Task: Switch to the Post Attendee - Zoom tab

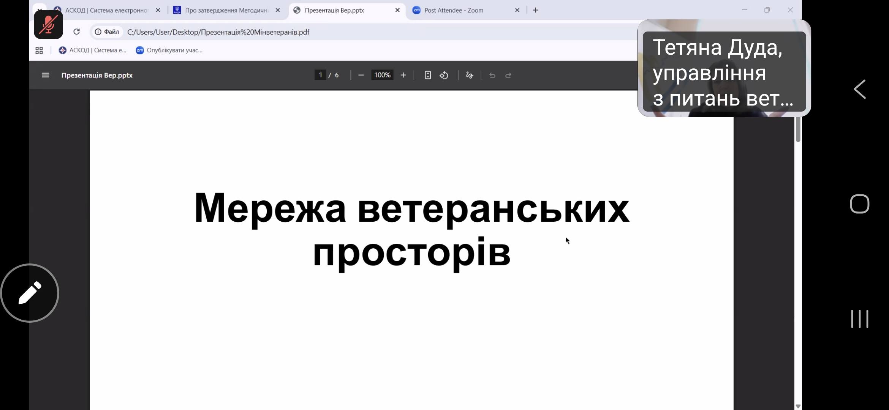Action: click(454, 10)
